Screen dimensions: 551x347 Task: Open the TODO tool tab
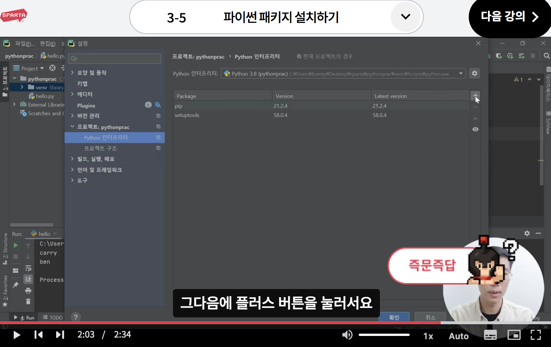tap(53, 317)
